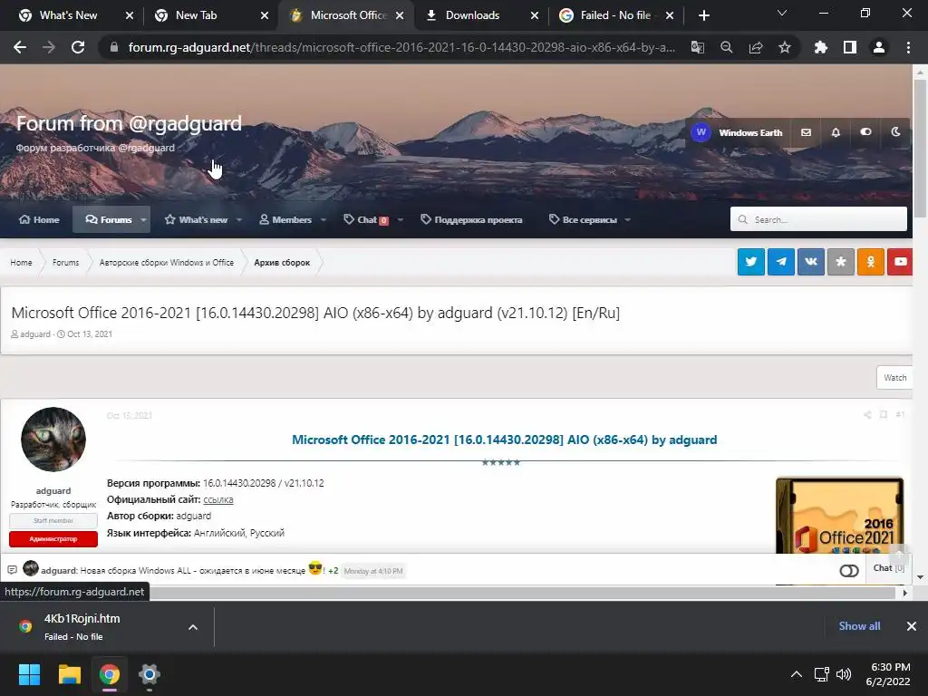Click the address bar URL
This screenshot has height=696, width=928.
pos(401,47)
